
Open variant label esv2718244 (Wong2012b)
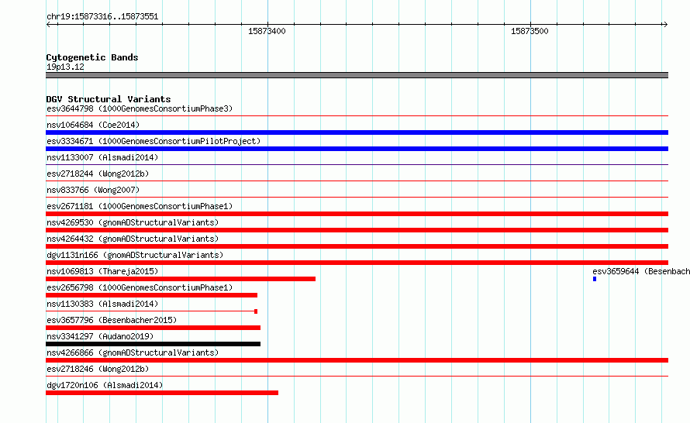click(98, 174)
